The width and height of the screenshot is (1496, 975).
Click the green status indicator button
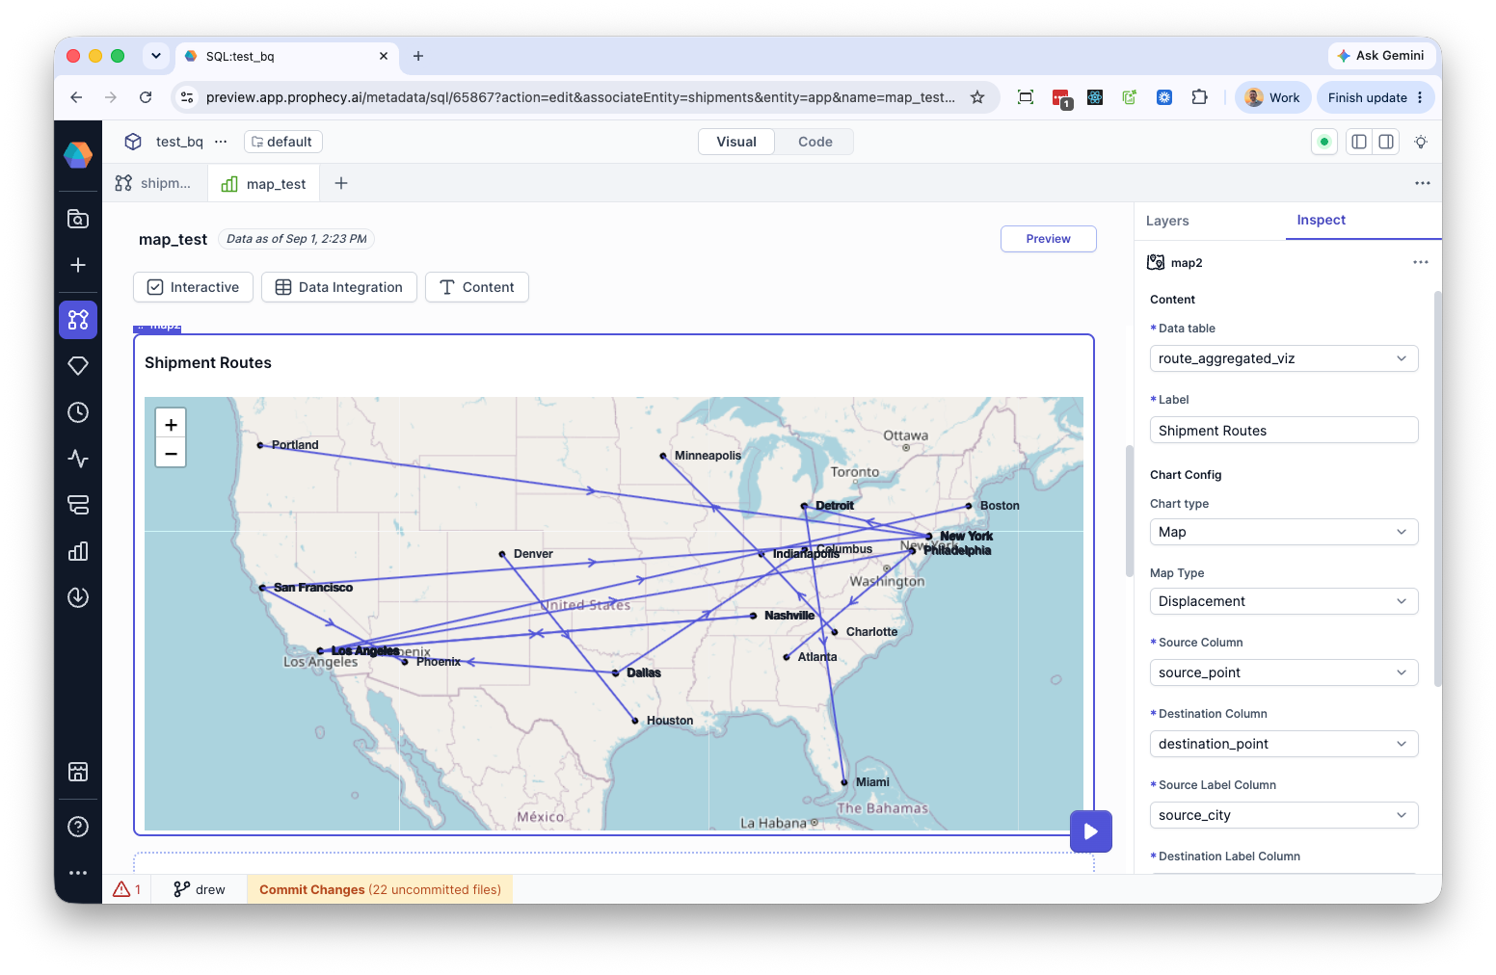pyautogui.click(x=1324, y=142)
